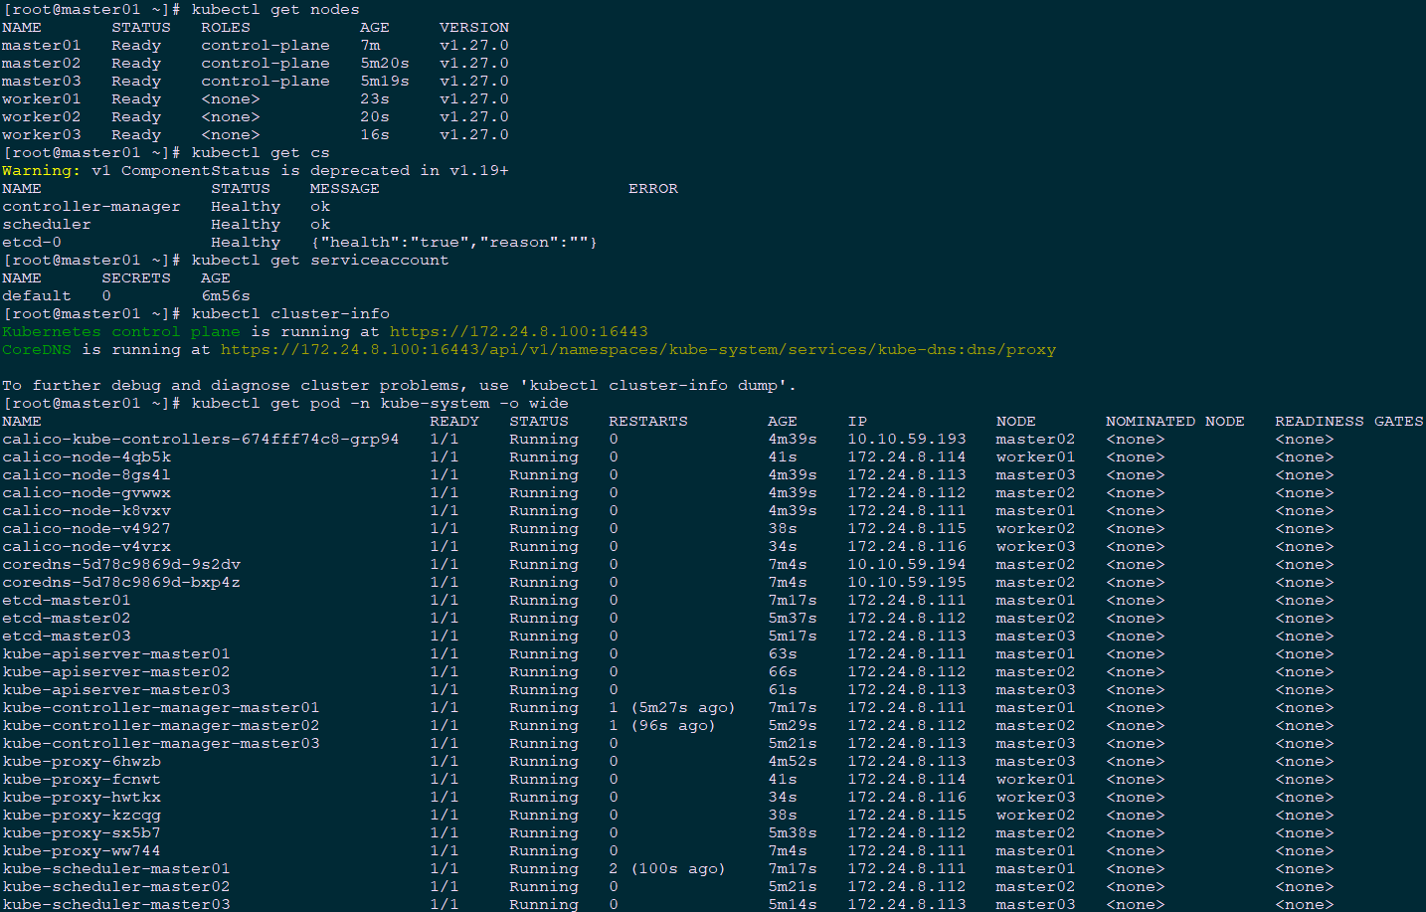Viewport: 1426px width, 912px height.
Task: Click the kube-proxy-6hwzb pod name
Action: [x=81, y=762]
